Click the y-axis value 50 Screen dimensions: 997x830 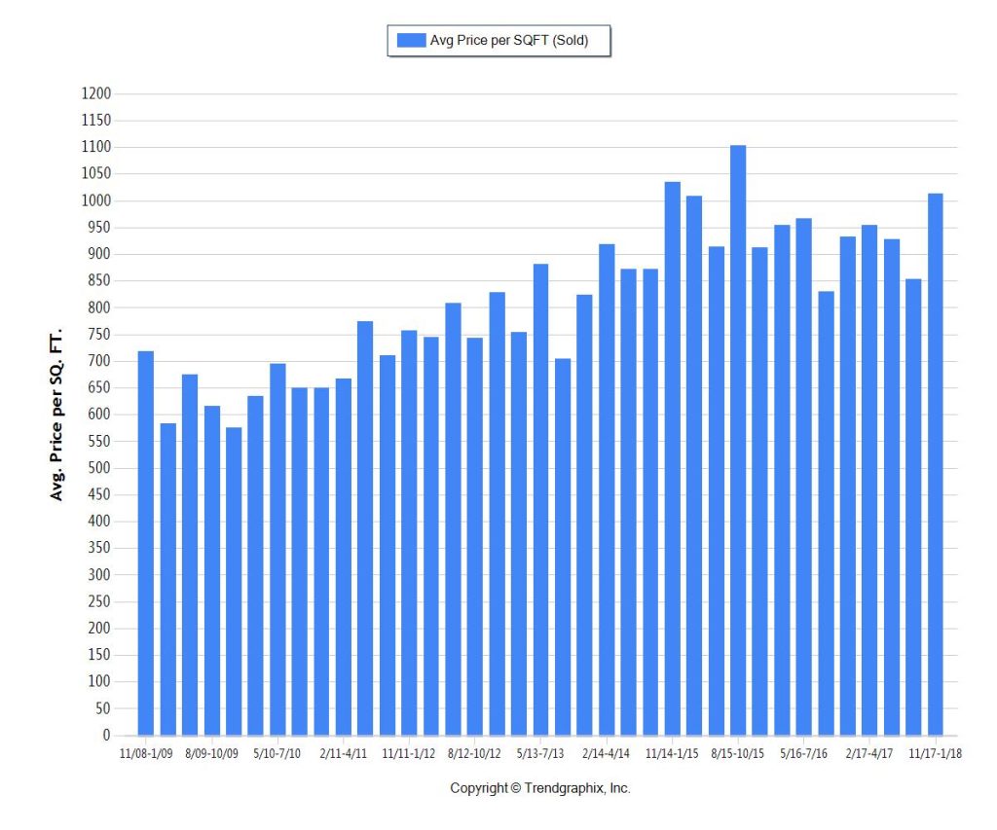coord(103,708)
